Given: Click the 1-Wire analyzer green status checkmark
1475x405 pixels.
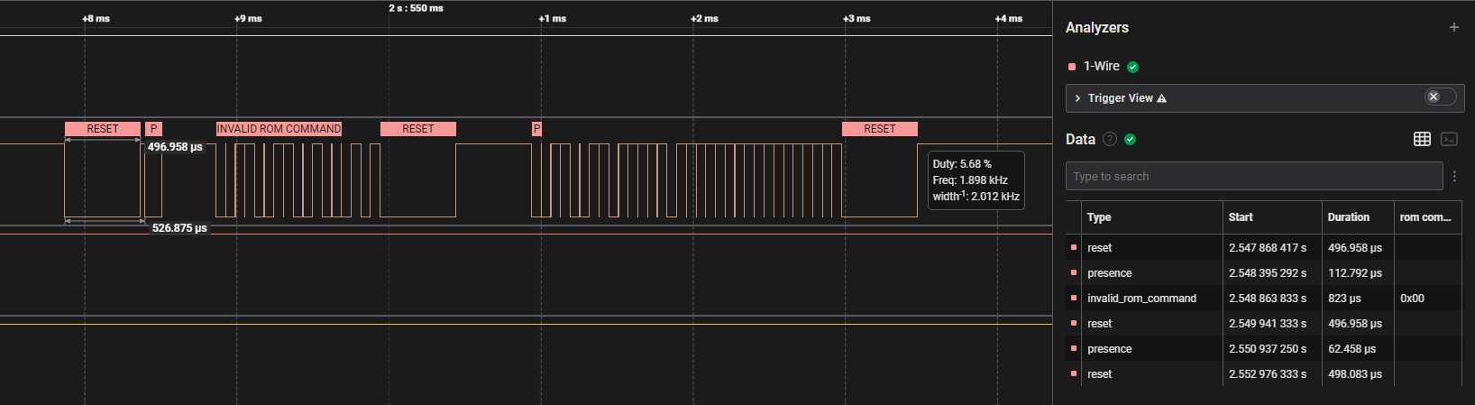Looking at the screenshot, I should (1132, 67).
